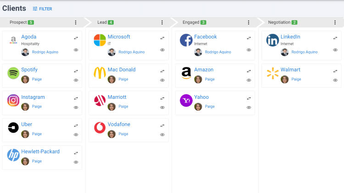Click the transfer arrows icon on Hewlett-Packard card

point(76,153)
